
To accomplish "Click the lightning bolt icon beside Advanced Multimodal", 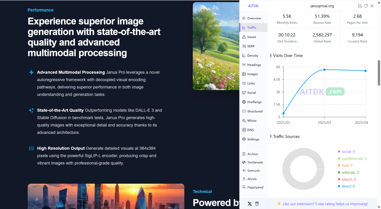I will (x=31, y=72).
